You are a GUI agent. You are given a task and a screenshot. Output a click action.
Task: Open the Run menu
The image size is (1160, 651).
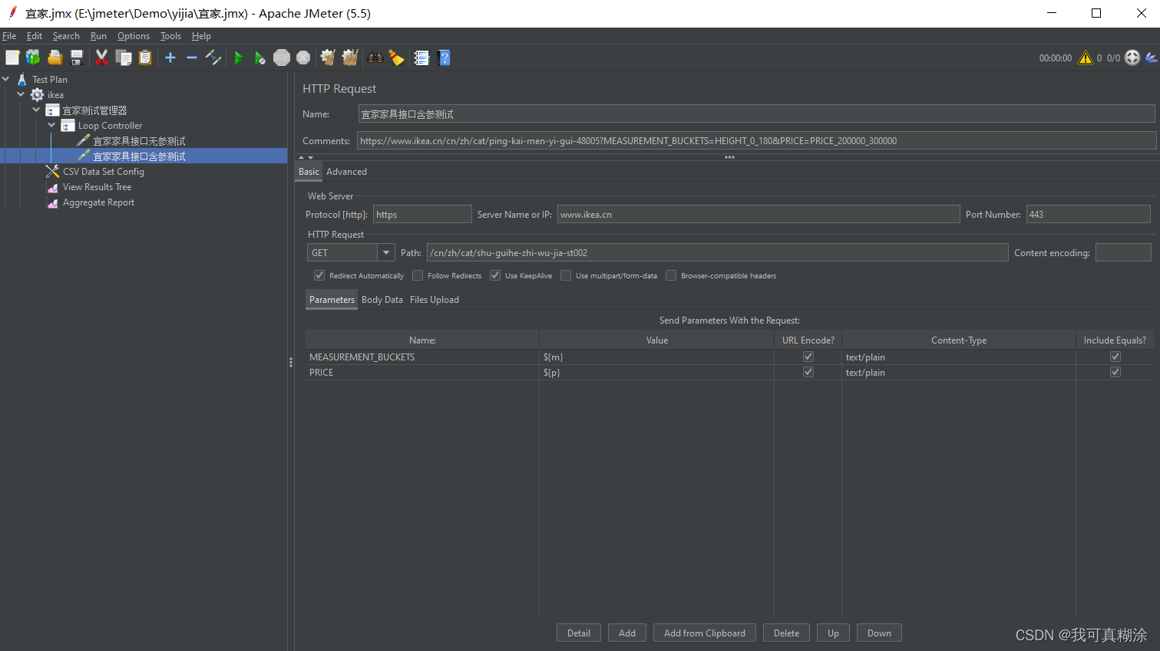pos(98,36)
